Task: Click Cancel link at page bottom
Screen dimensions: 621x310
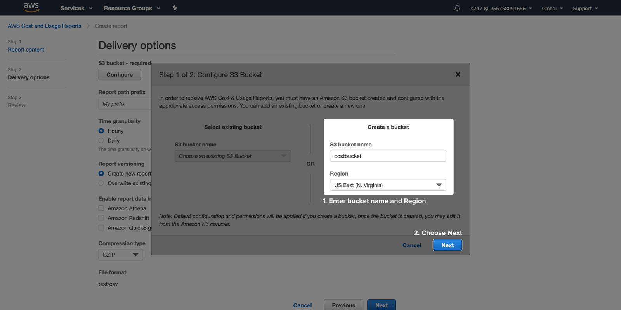Action: tap(302, 305)
